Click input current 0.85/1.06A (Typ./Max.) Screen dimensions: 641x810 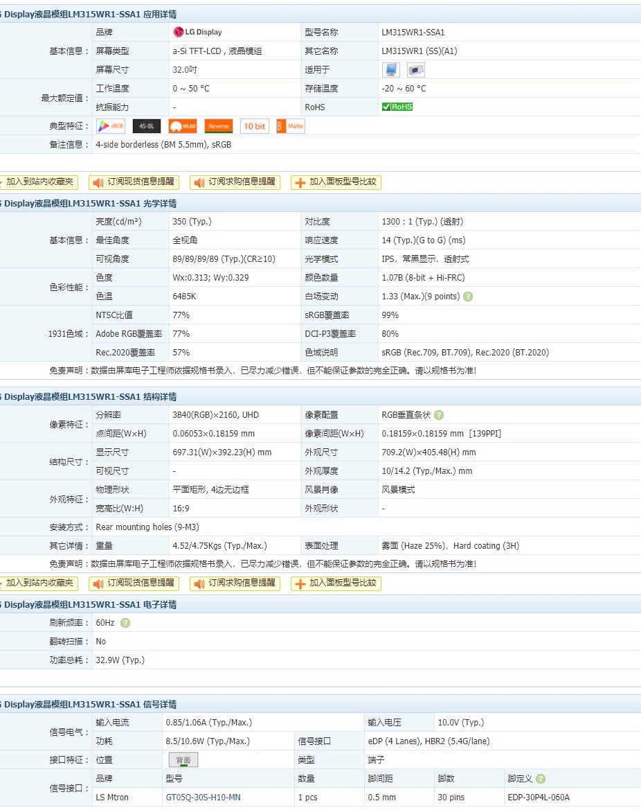[208, 723]
